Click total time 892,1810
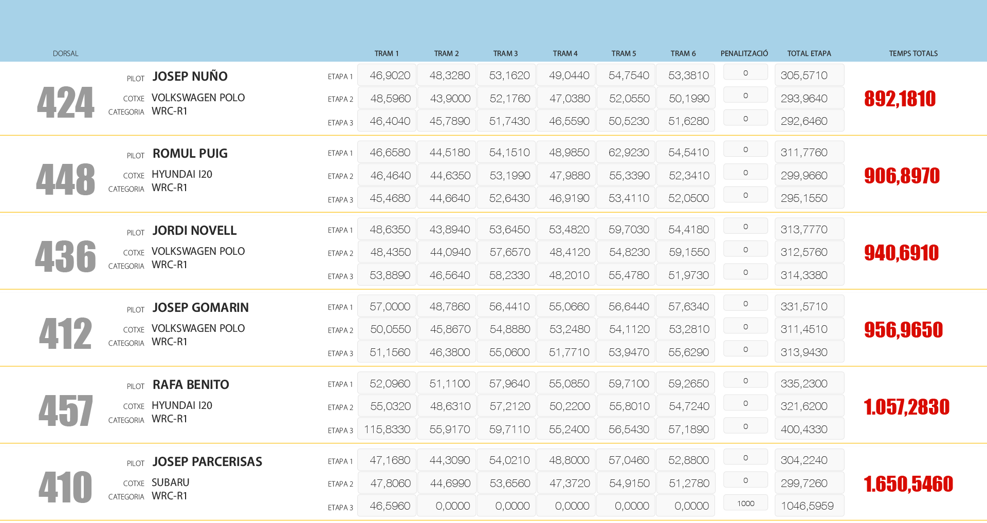The width and height of the screenshot is (987, 523). coord(900,99)
